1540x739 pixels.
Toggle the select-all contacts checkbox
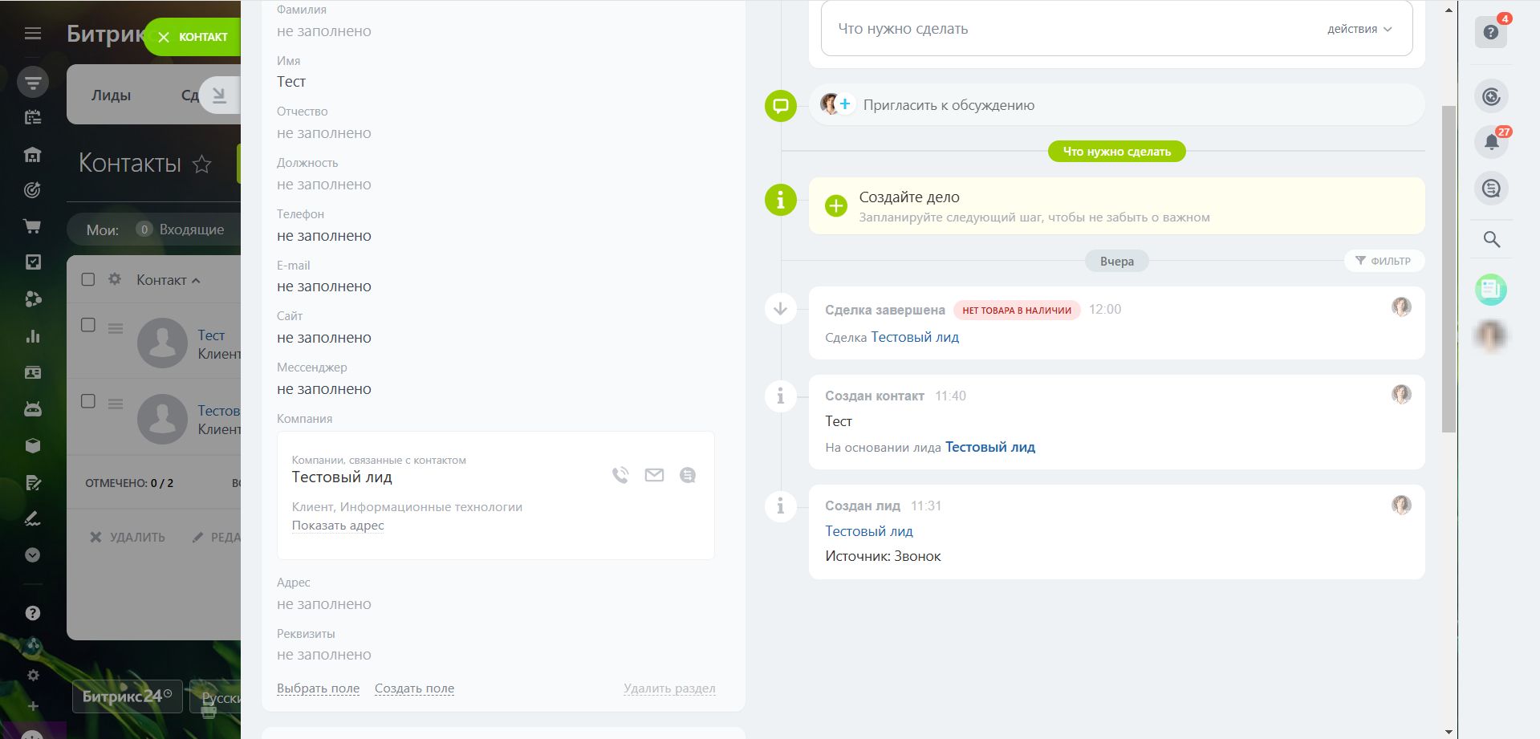(88, 279)
